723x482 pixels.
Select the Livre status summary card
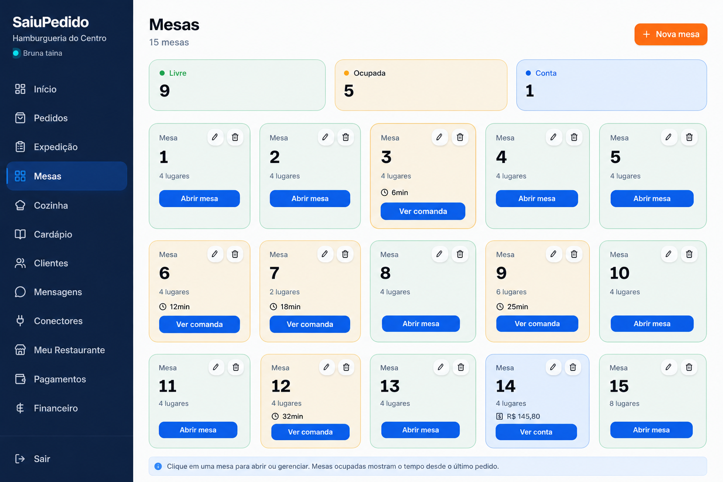click(237, 85)
